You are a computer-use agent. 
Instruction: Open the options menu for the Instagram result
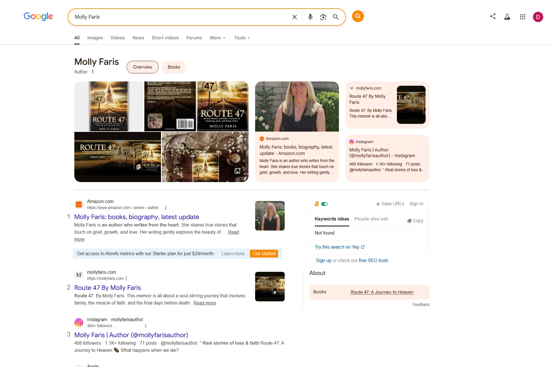145,326
